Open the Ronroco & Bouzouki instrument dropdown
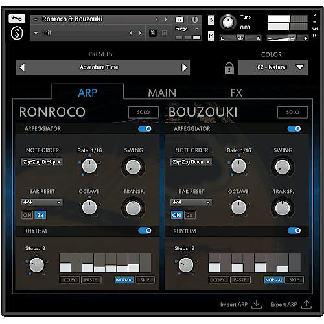Image resolution: width=324 pixels, height=324 pixels. coord(36,19)
